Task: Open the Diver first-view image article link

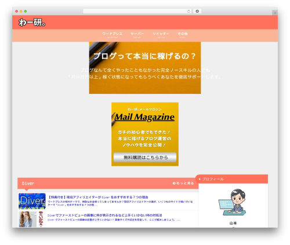Action: (105, 215)
